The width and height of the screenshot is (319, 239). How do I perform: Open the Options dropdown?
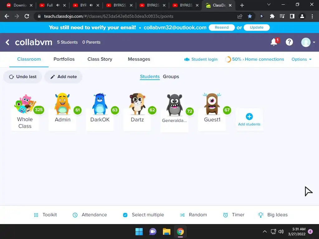coord(302,59)
